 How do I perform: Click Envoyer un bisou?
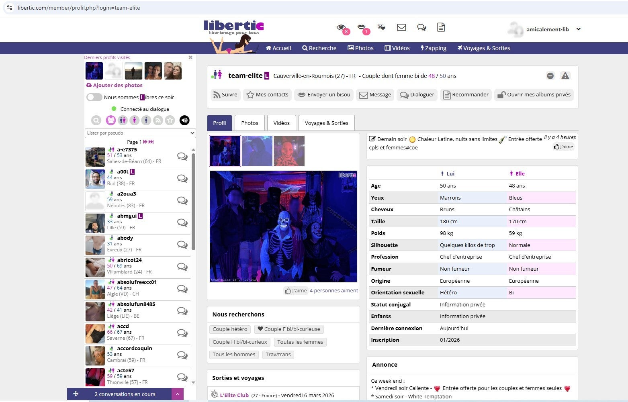(324, 95)
